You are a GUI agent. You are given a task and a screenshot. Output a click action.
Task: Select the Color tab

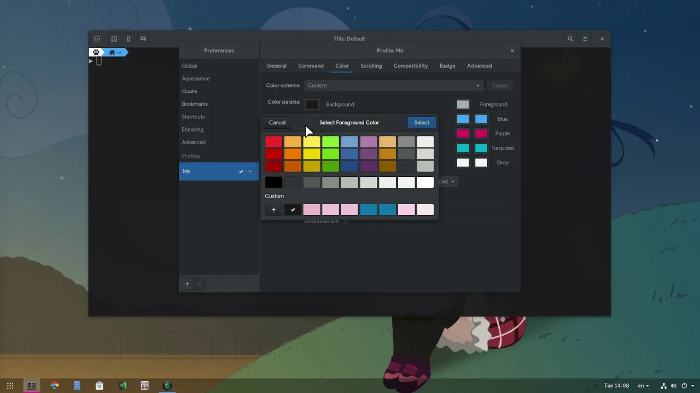[342, 65]
